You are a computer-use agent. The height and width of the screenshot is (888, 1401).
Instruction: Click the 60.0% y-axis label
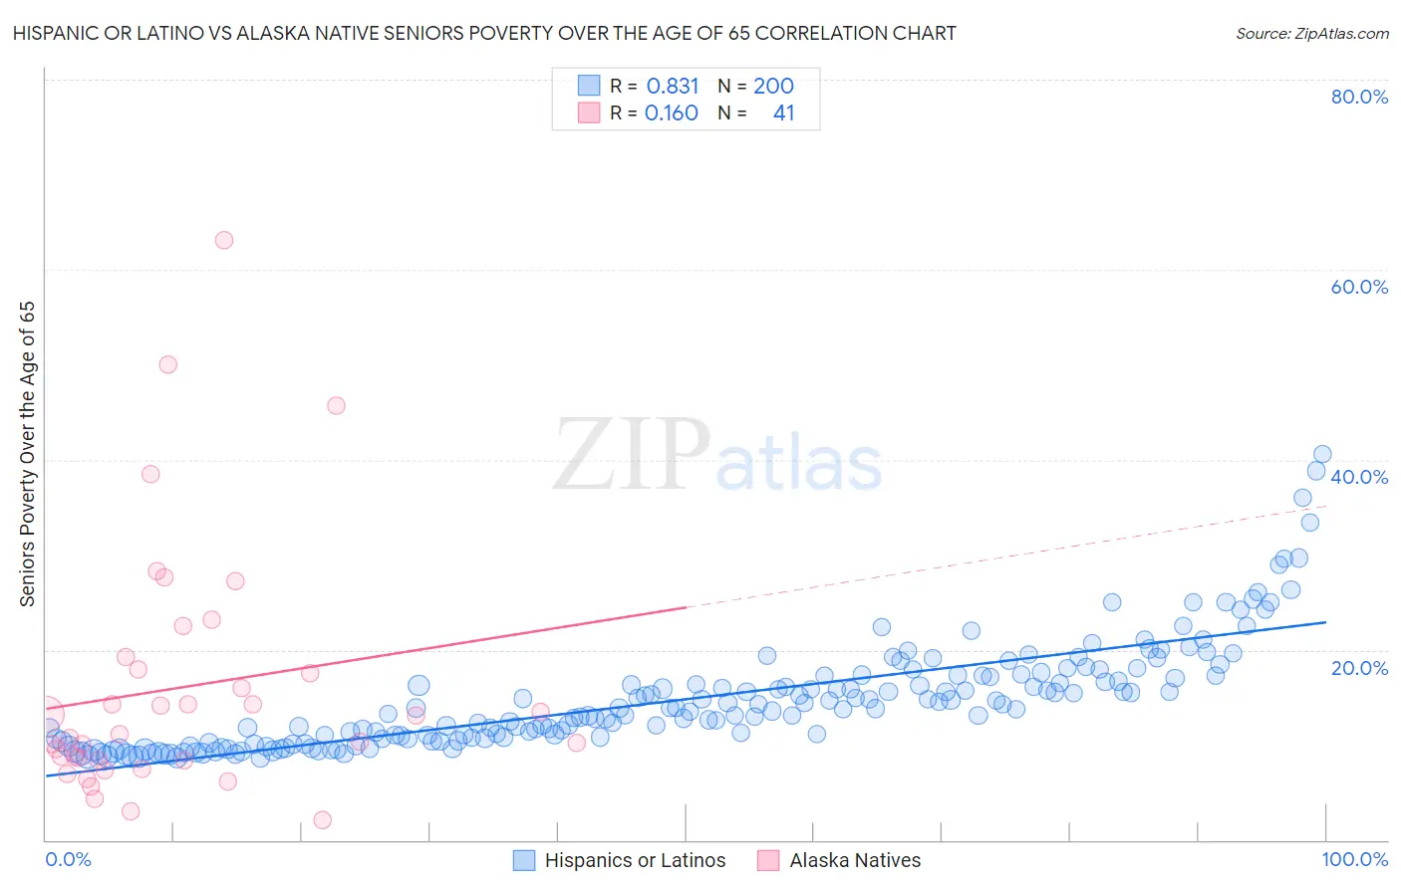(x=1359, y=287)
